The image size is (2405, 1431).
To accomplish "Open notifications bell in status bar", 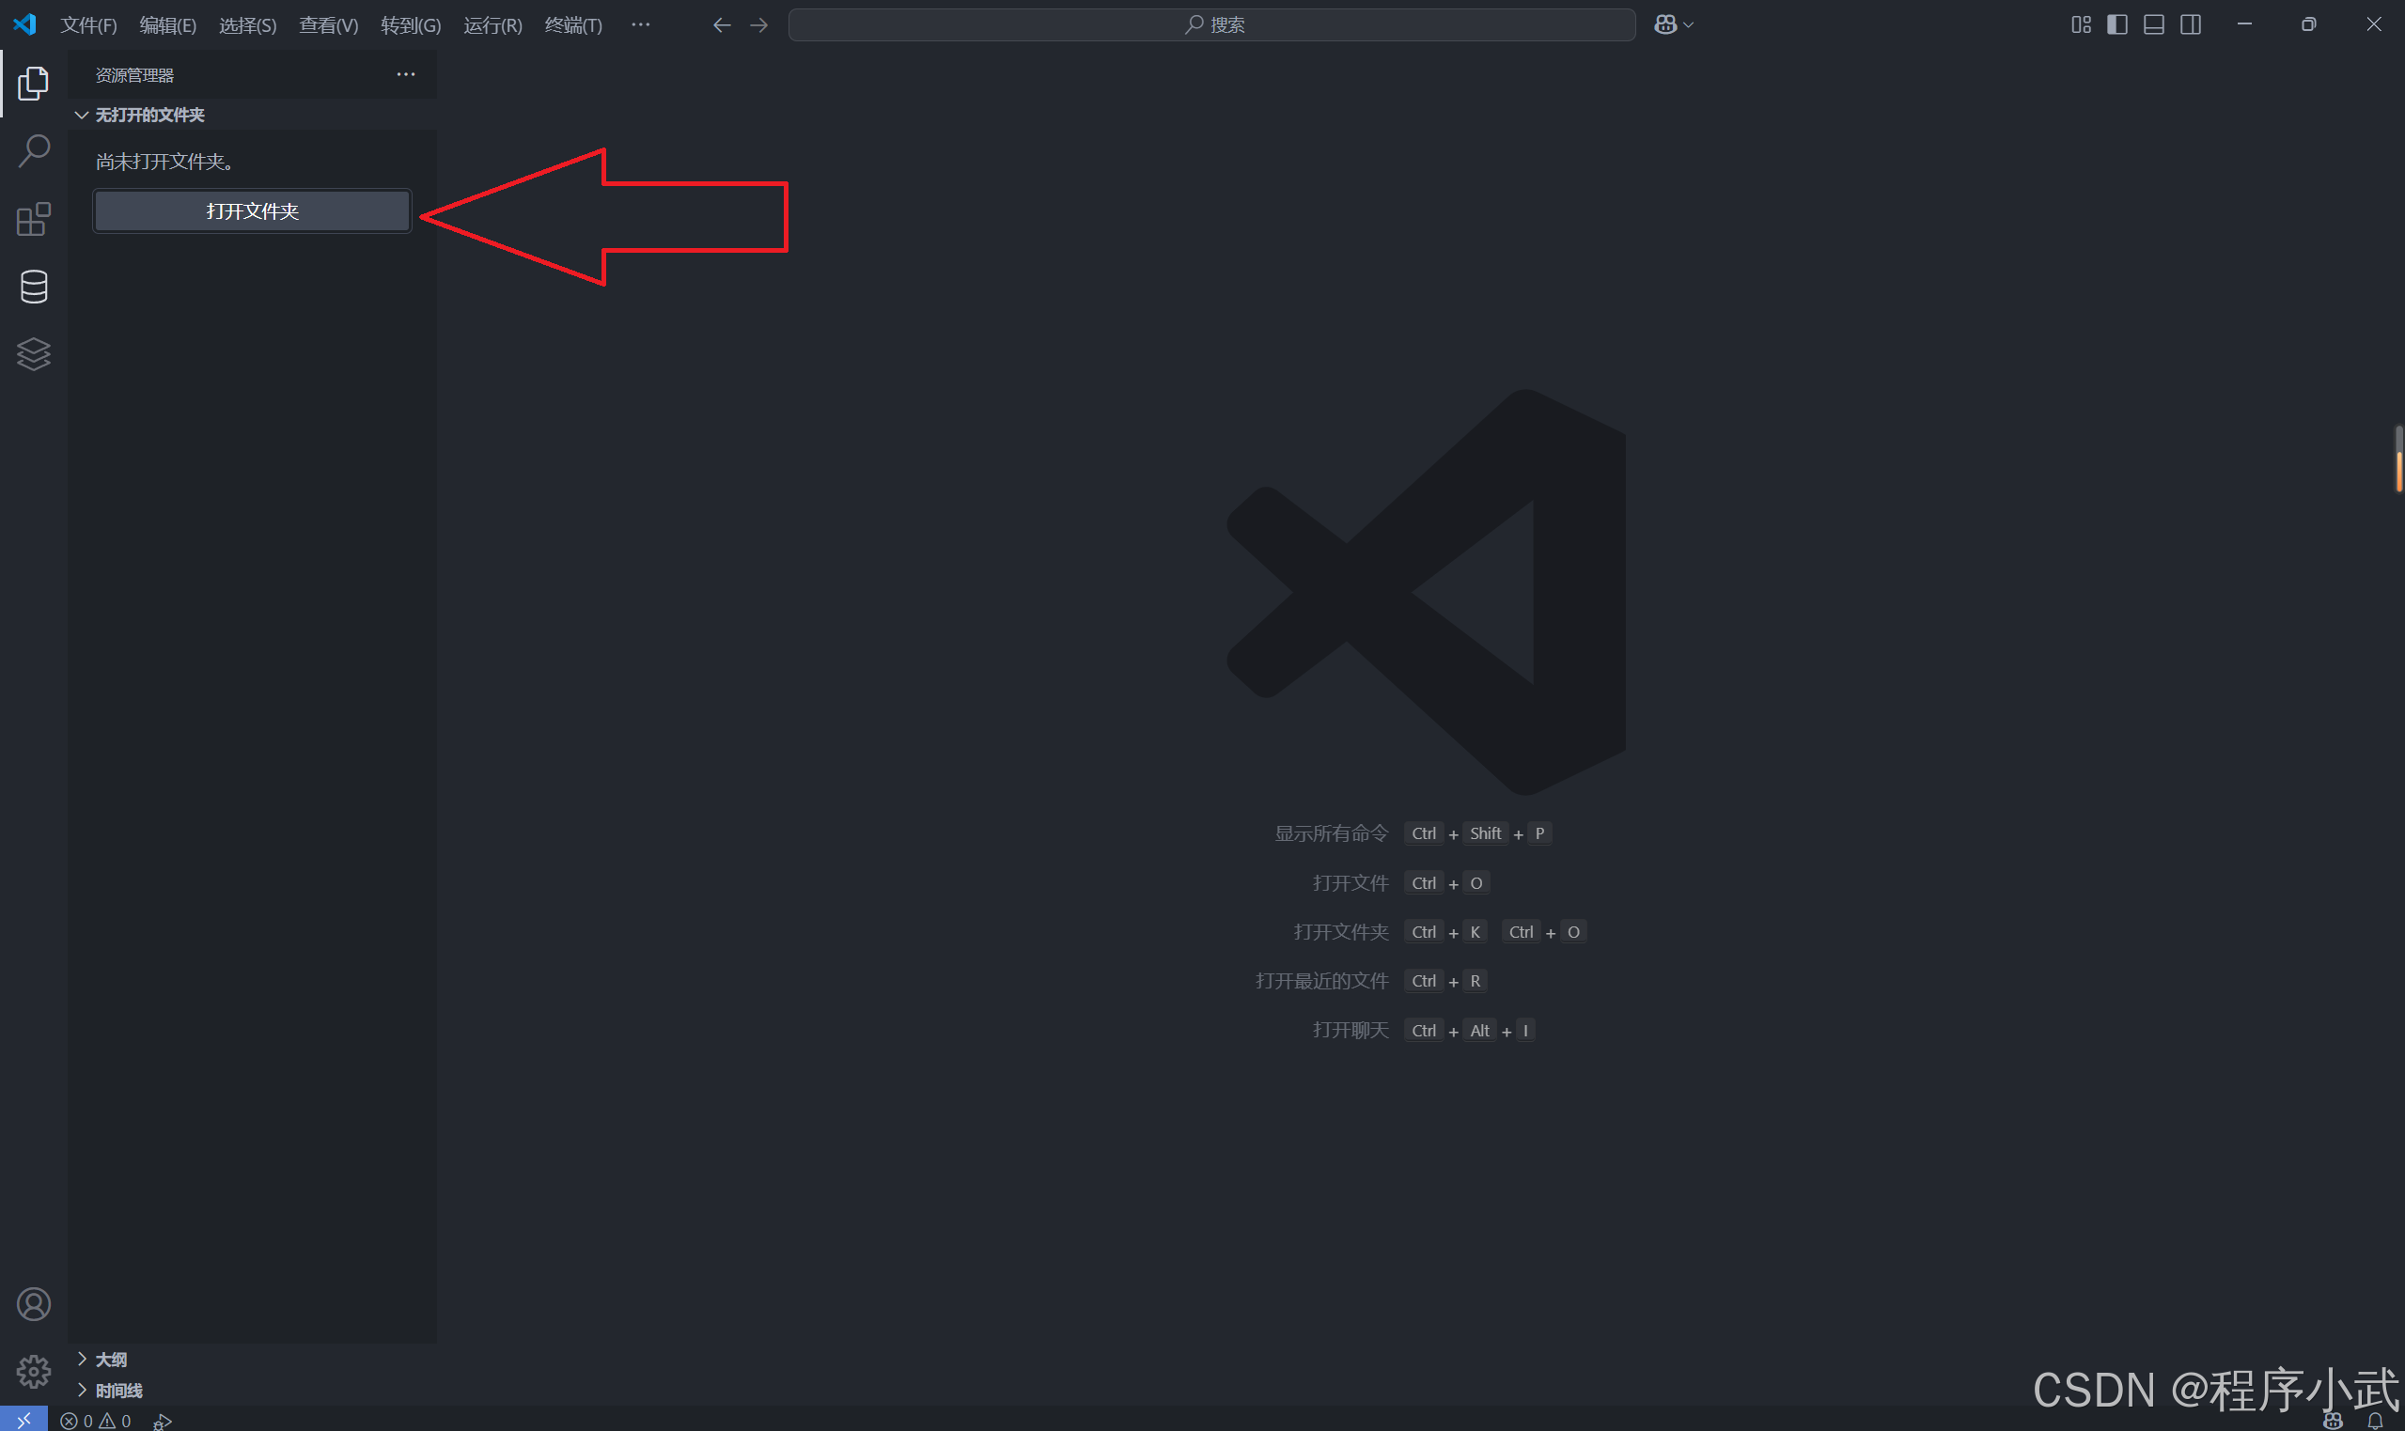I will 2374,1421.
